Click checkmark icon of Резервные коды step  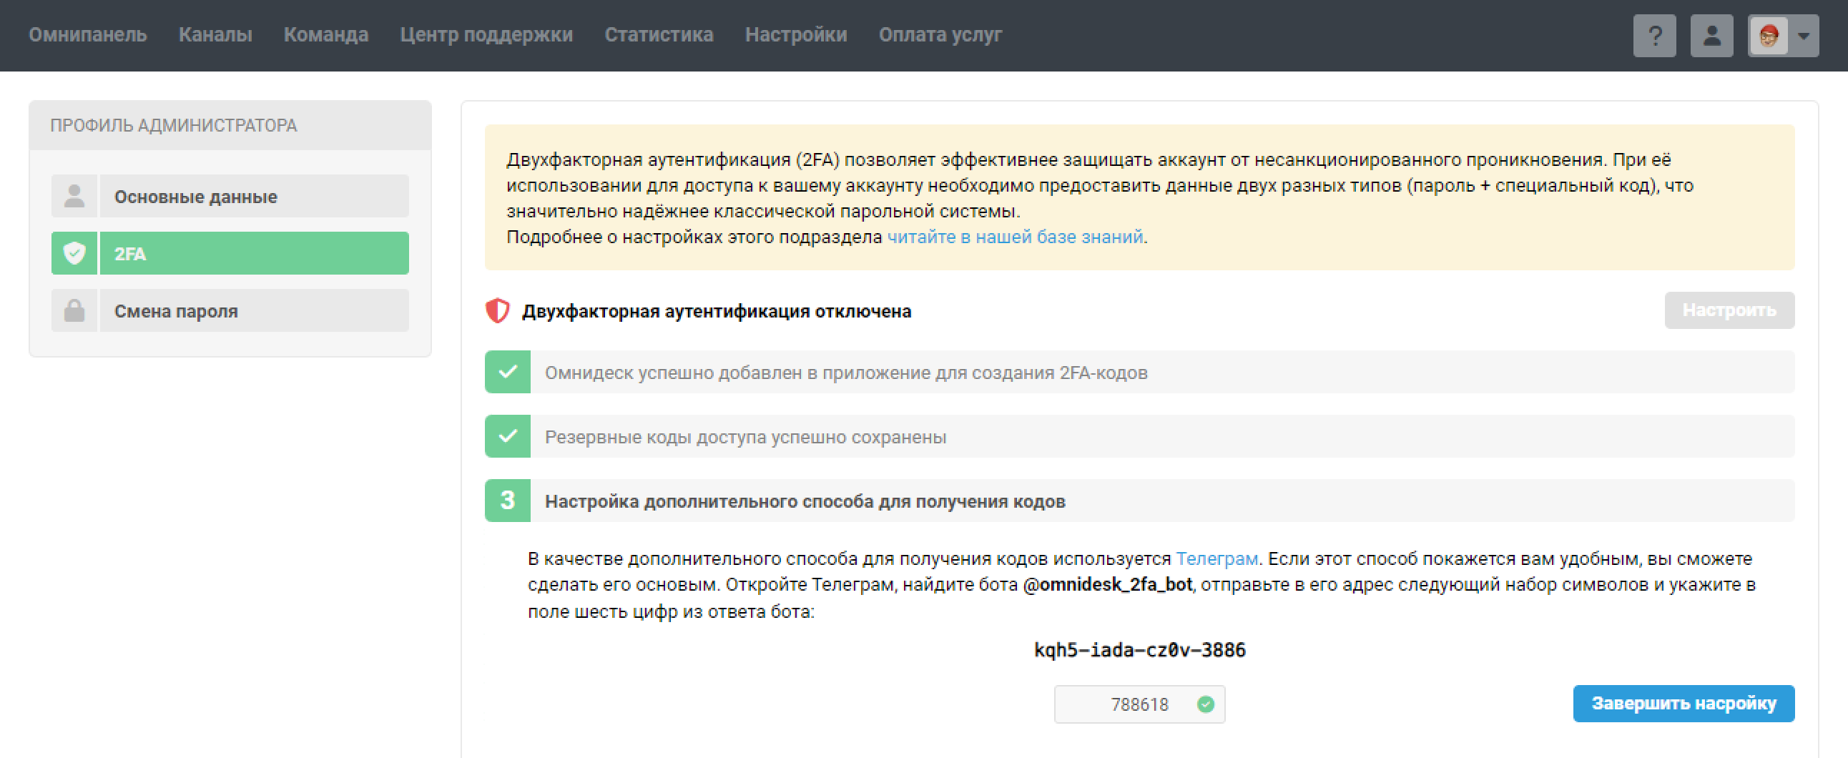507,436
